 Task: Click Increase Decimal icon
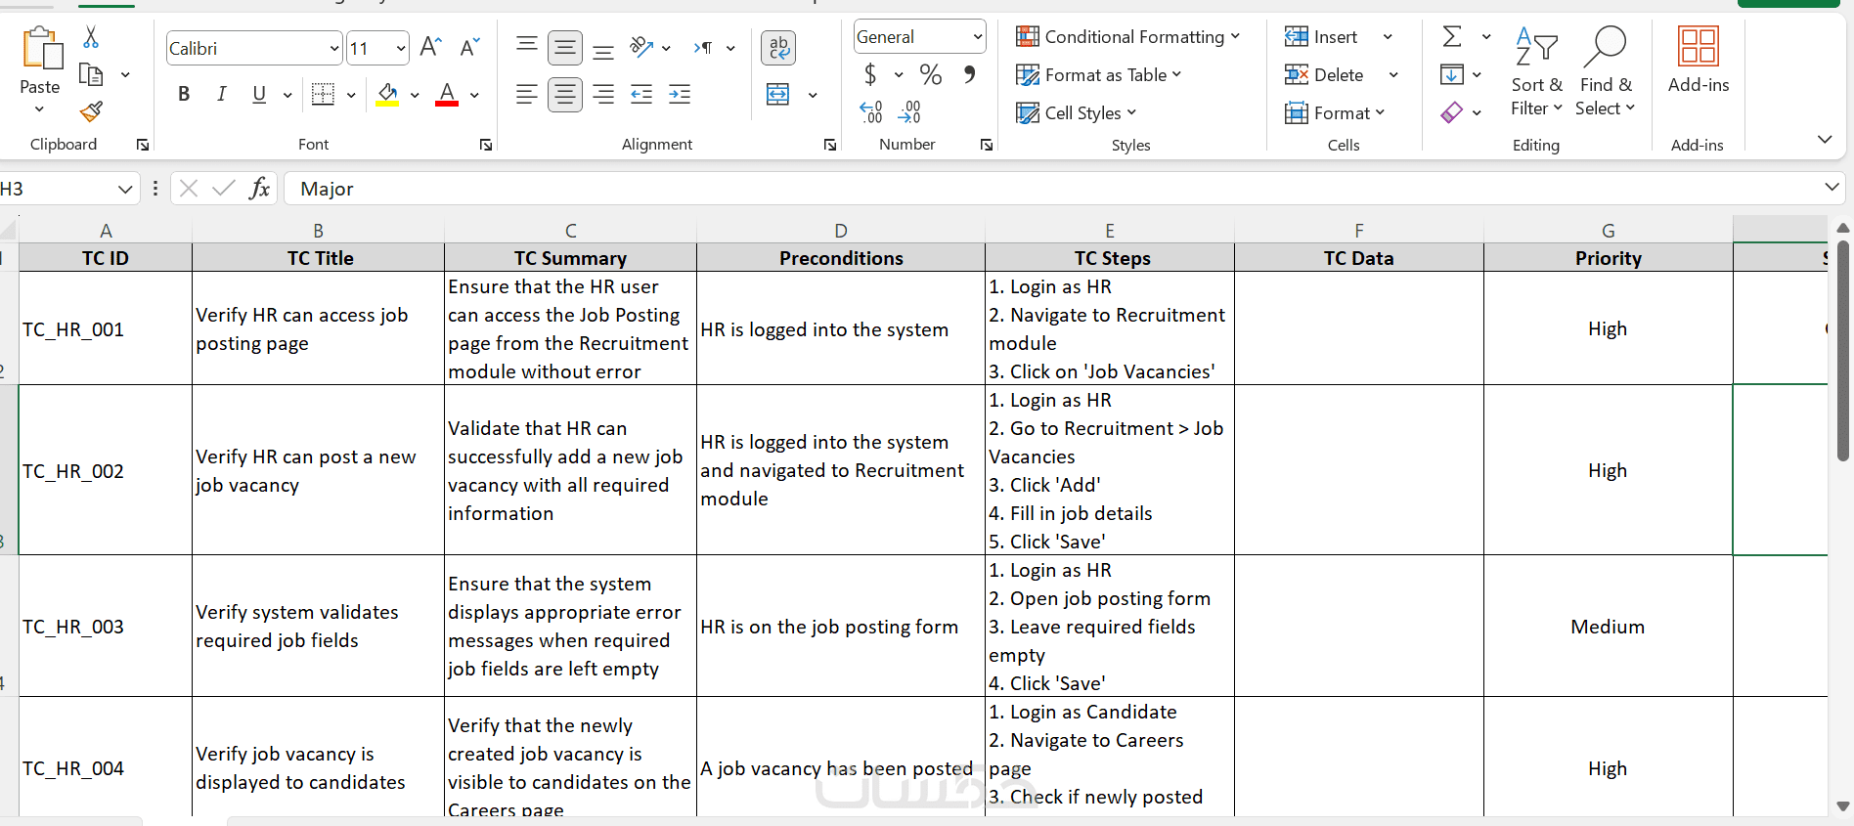871,111
